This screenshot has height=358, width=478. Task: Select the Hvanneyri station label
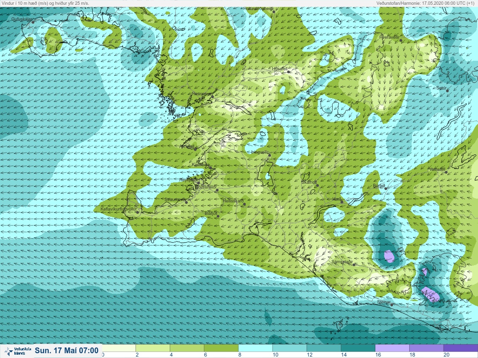coord(202,94)
